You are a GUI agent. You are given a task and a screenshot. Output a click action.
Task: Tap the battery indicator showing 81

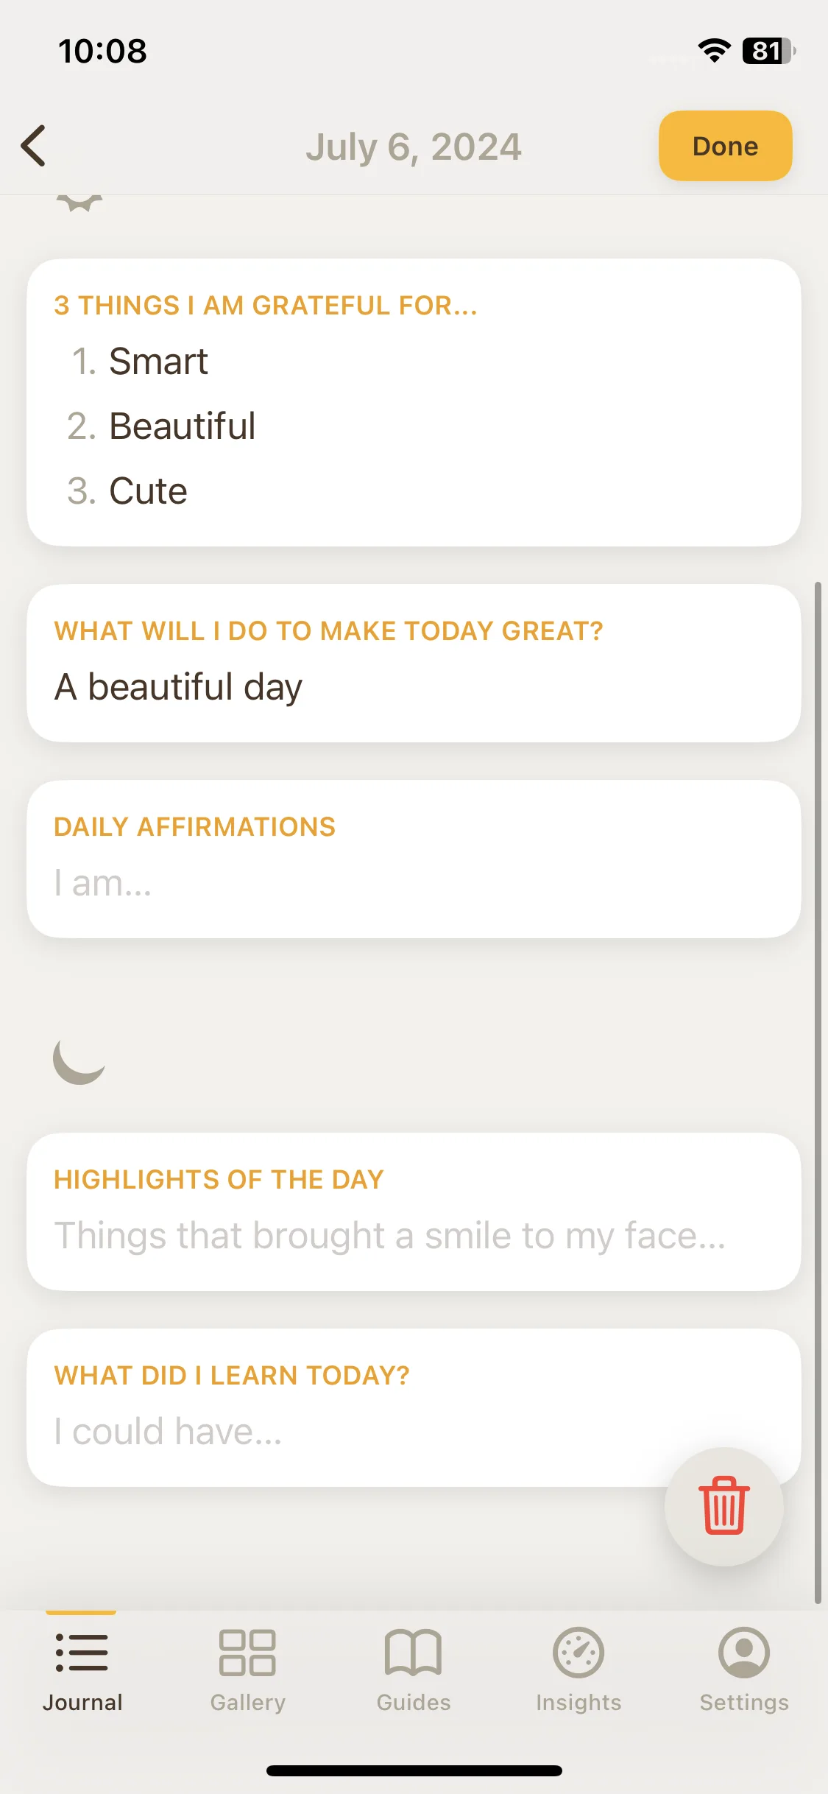point(769,51)
